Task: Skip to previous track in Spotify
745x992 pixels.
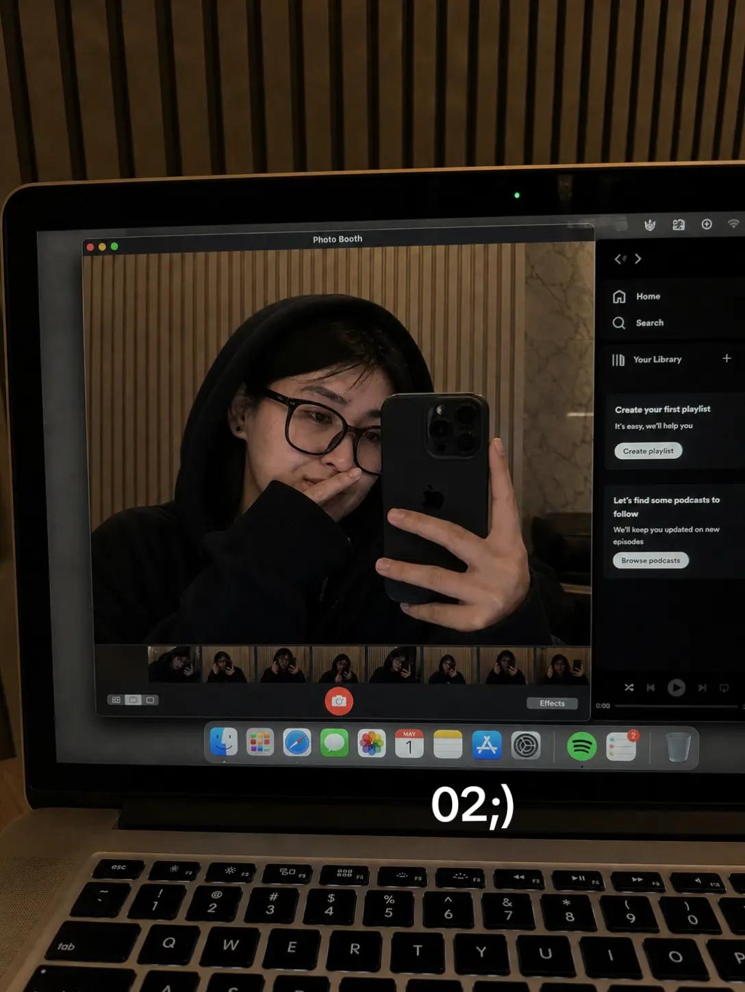Action: click(x=651, y=687)
